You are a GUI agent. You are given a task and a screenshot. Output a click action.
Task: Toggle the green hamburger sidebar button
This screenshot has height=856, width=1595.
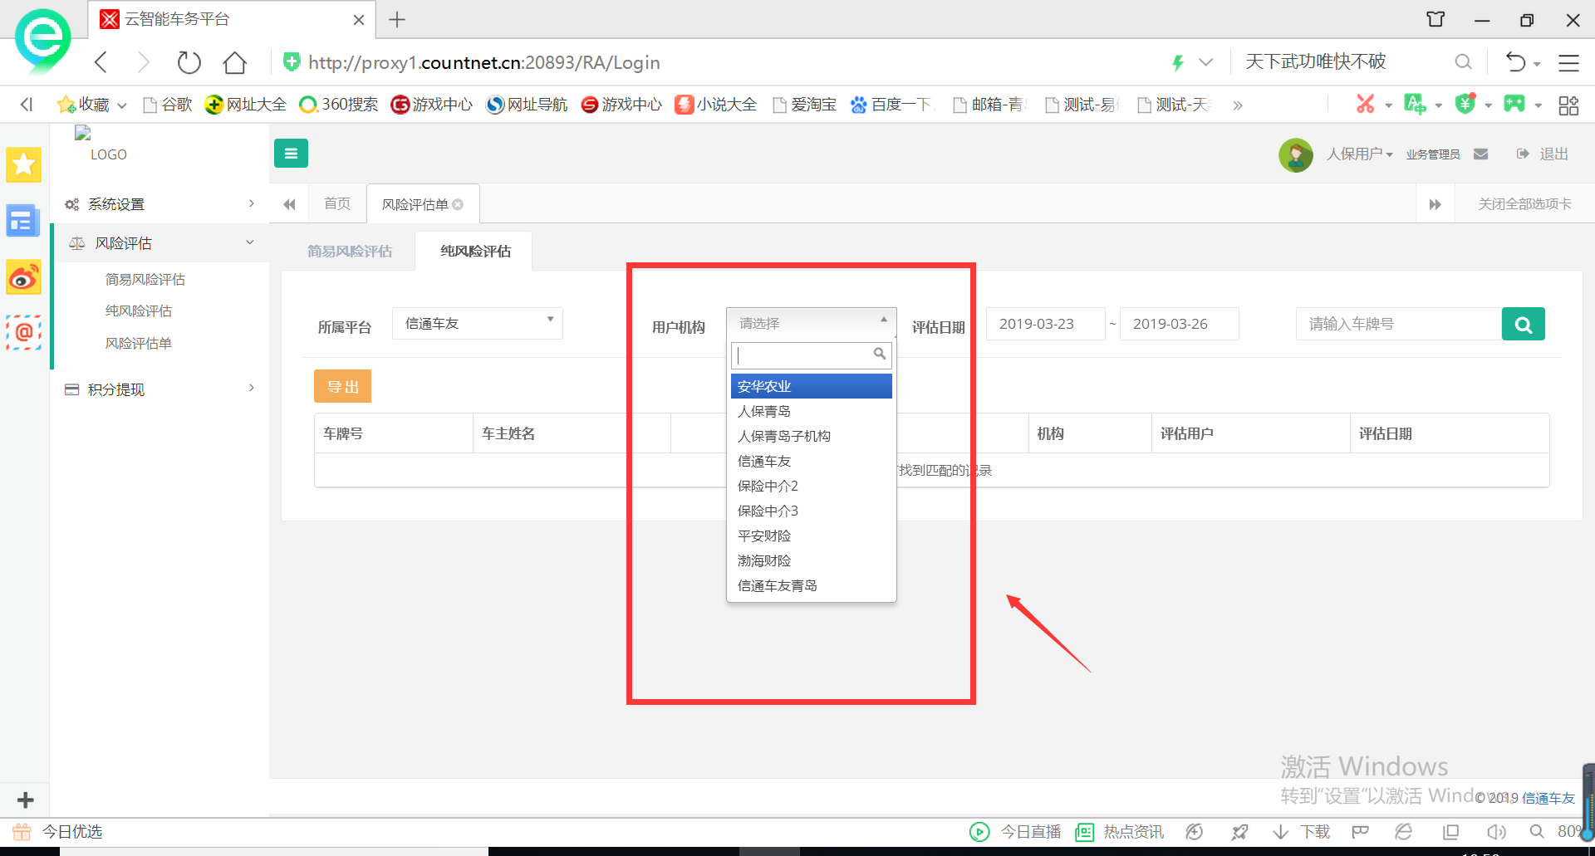[x=291, y=154]
